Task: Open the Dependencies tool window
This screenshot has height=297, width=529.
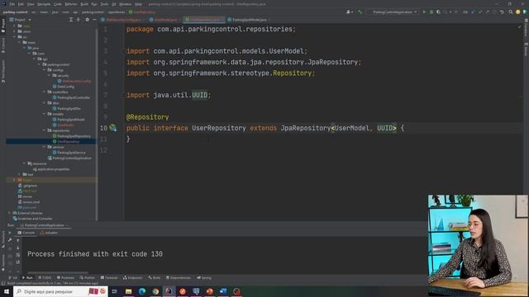Action: 179,278
